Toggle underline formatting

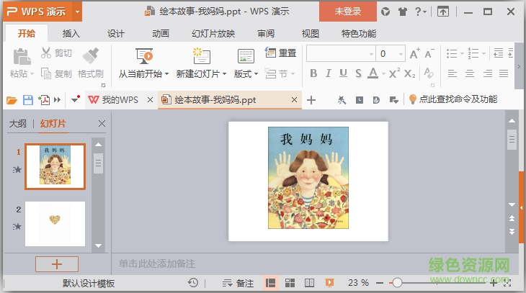pyautogui.click(x=343, y=73)
